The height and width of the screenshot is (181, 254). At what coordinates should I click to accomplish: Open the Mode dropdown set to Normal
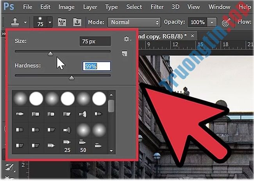134,22
